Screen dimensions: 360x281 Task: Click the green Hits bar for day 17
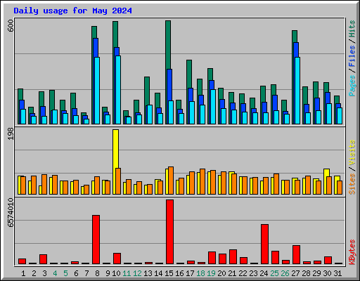[x=189, y=74]
